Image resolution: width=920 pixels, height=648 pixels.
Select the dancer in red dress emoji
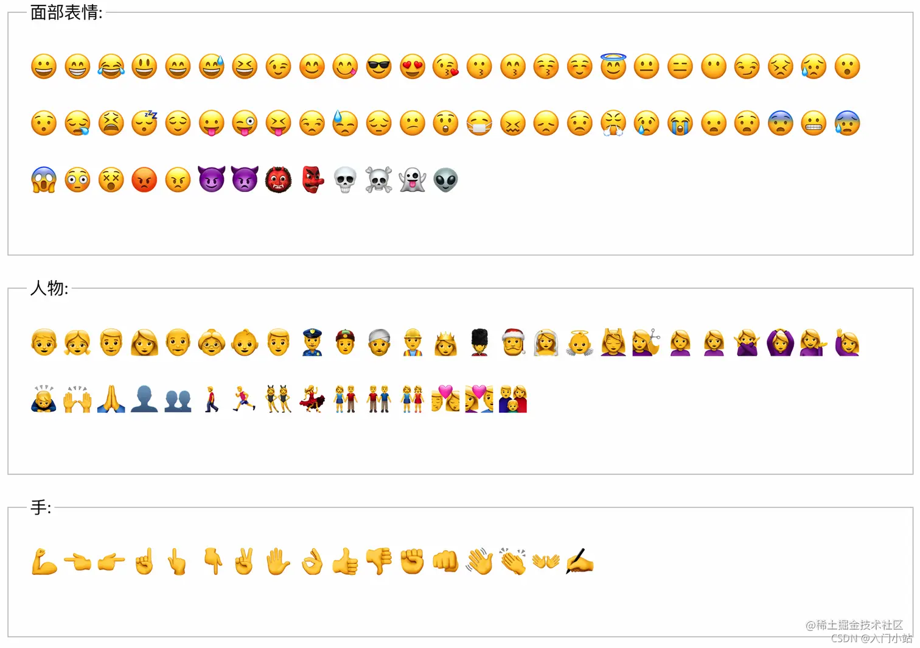point(312,399)
